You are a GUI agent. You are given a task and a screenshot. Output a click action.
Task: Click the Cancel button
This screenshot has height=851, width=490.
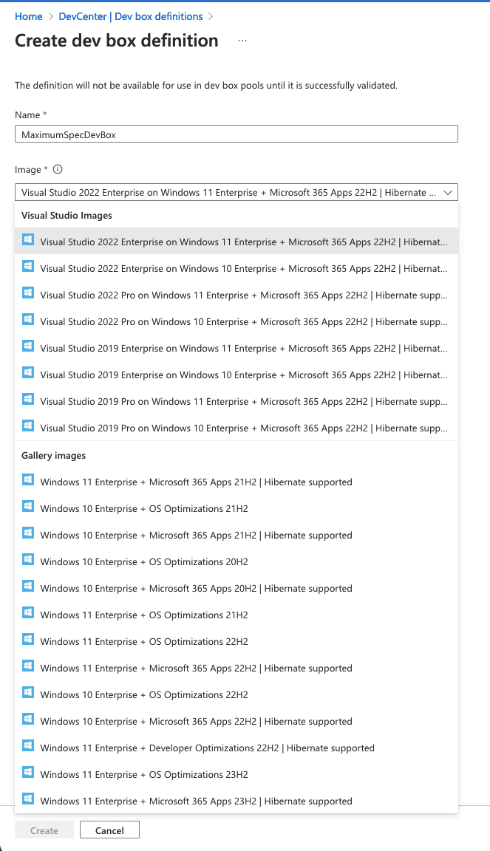109,830
